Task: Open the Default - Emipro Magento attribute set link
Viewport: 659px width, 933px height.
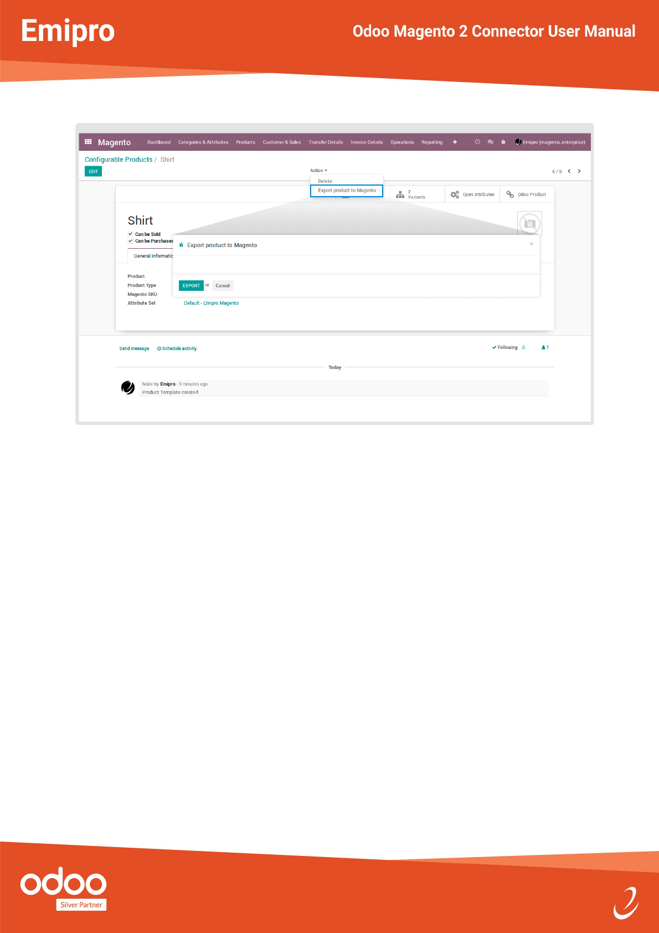Action: (212, 303)
